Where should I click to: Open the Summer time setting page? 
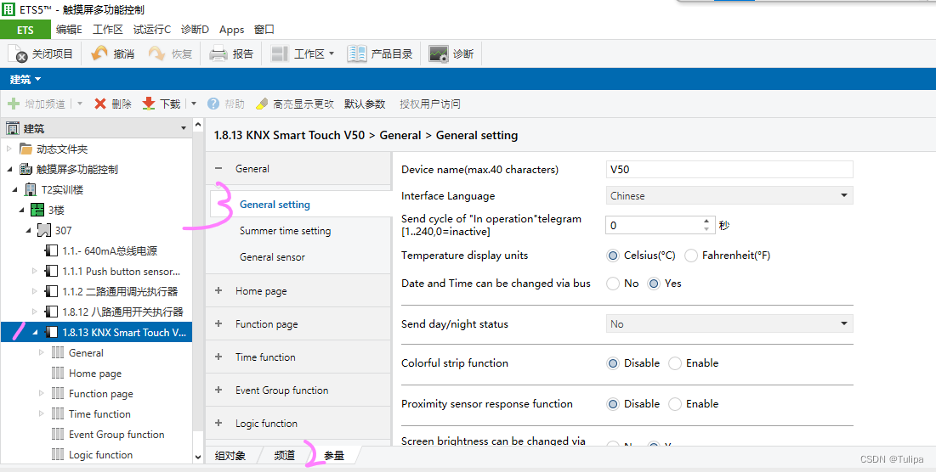pyautogui.click(x=286, y=231)
